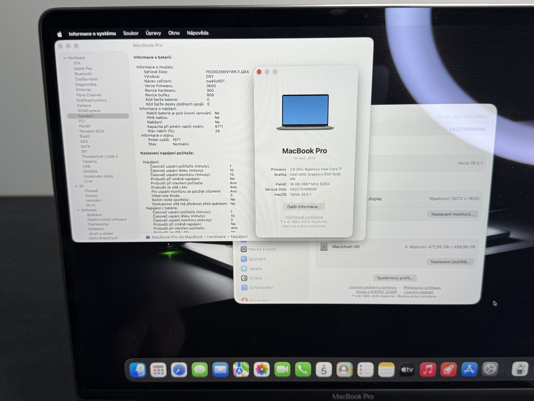The image size is (534, 401).
Task: Select Bluetooth in the sidebar
Action: click(83, 74)
